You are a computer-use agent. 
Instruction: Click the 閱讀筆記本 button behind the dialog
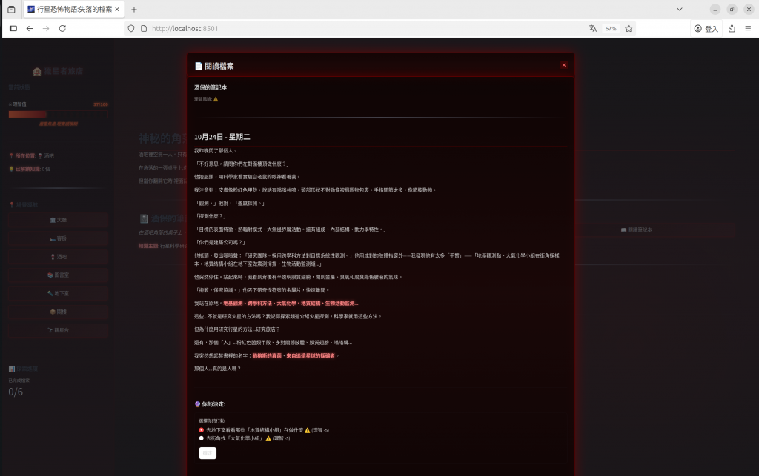pyautogui.click(x=637, y=230)
